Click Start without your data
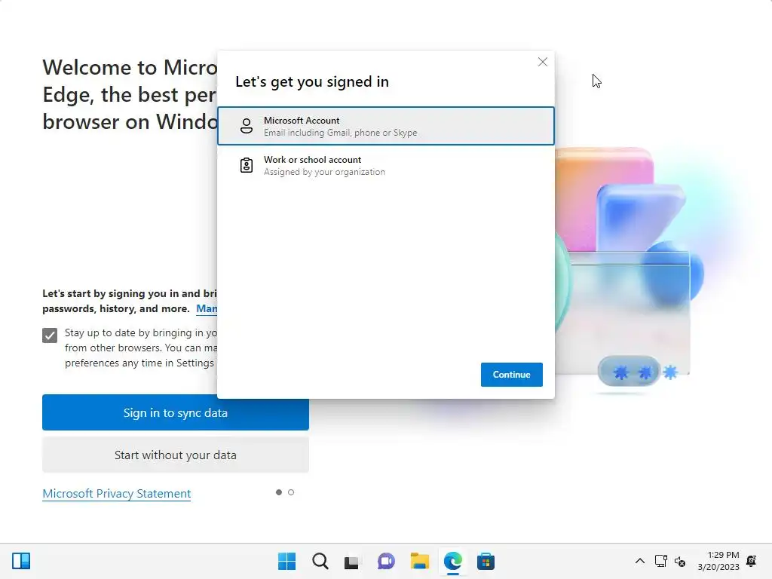This screenshot has height=579, width=772. (175, 455)
